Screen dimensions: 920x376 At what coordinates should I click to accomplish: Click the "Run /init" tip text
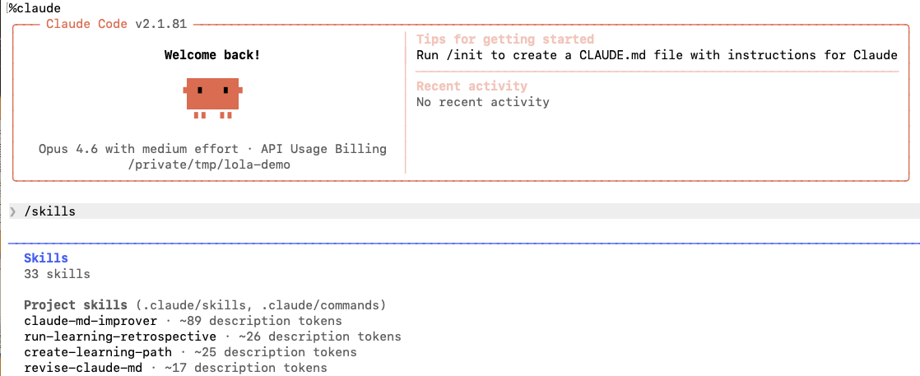pyautogui.click(x=657, y=55)
